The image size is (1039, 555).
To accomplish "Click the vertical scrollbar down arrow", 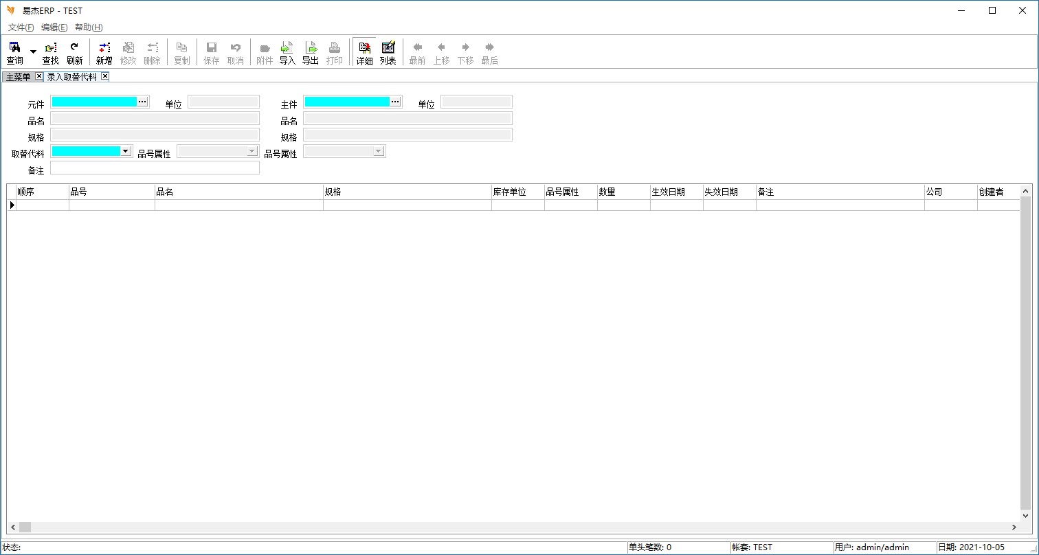I will (x=1026, y=515).
